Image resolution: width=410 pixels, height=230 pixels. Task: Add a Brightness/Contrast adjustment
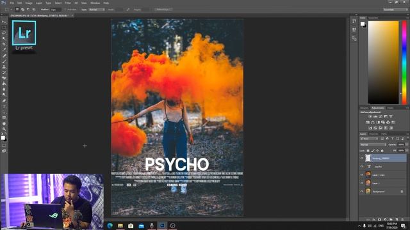click(370, 116)
